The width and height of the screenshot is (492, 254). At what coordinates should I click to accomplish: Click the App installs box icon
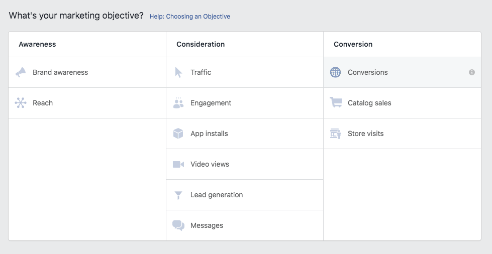coord(178,134)
